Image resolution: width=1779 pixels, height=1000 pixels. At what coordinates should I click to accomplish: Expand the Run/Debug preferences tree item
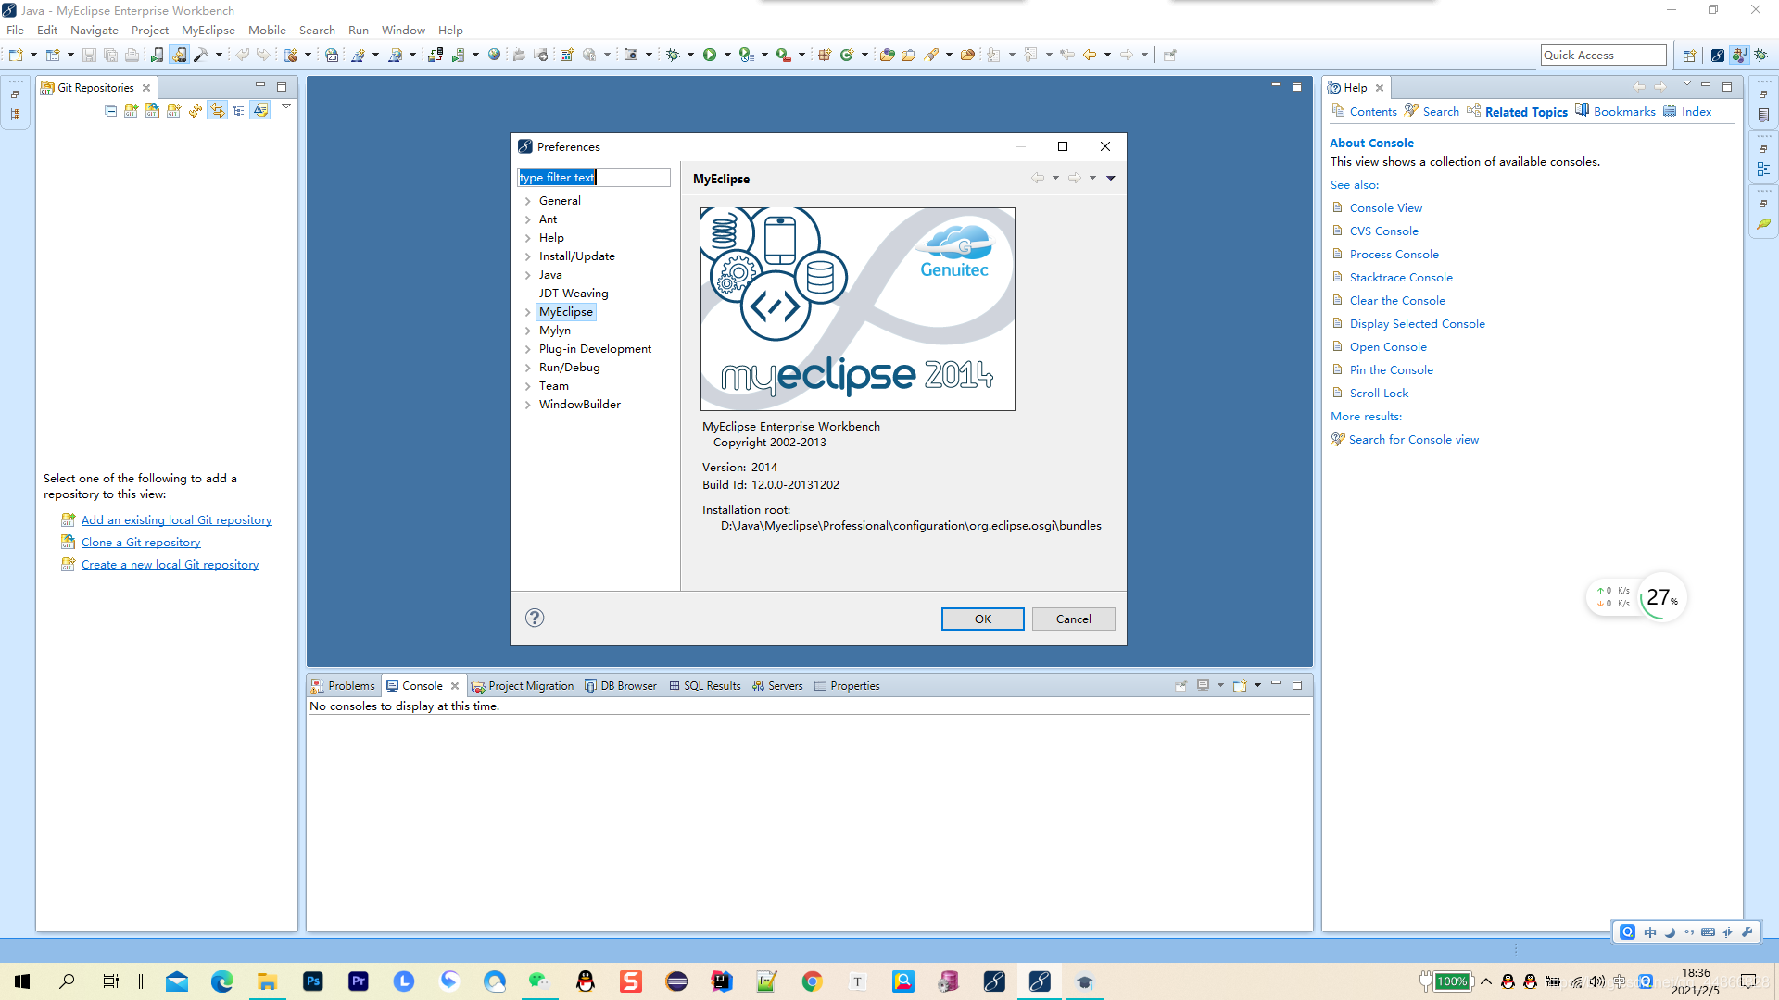coord(528,367)
